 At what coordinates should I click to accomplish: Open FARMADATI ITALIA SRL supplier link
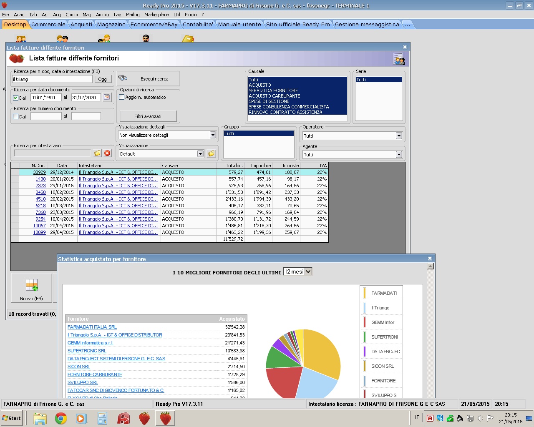(x=92, y=327)
